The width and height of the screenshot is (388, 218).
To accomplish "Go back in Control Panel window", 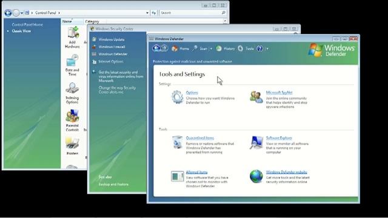I will (x=8, y=13).
